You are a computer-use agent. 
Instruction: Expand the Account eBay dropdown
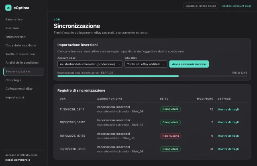90,64
